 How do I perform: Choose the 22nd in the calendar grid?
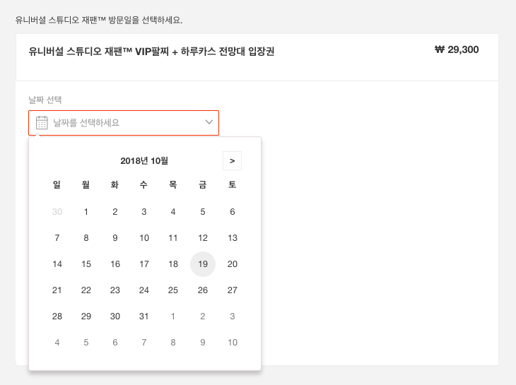[x=86, y=290]
